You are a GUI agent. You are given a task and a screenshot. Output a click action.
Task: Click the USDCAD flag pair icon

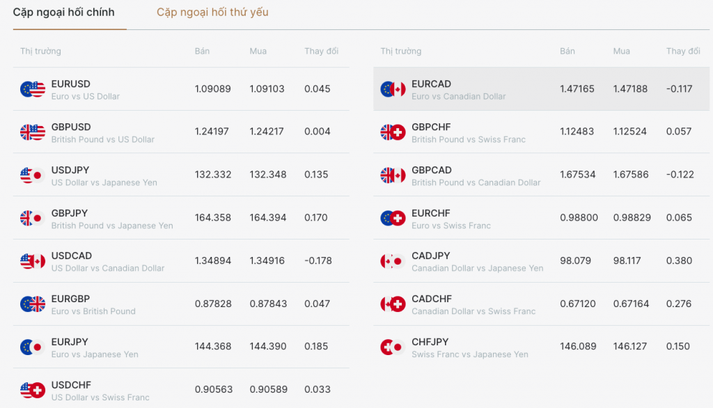click(32, 261)
